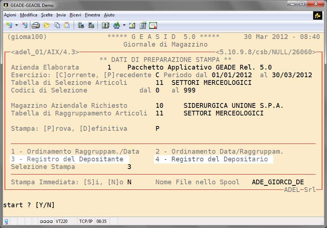Expand the font size dropdown arrow
Viewport: 327px width, 228px height.
point(124,25)
